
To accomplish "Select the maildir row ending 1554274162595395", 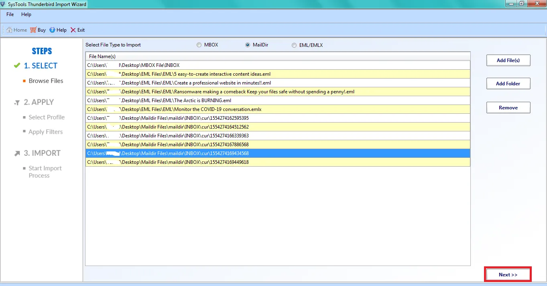I will [x=278, y=118].
